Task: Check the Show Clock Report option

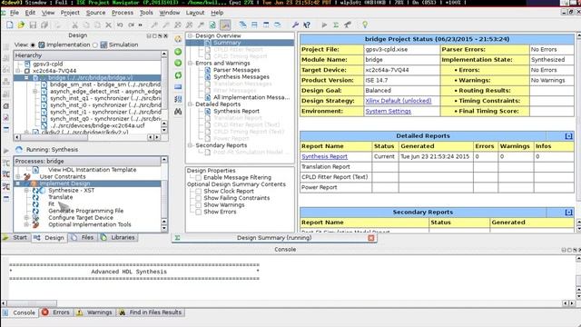Action: (x=198, y=192)
